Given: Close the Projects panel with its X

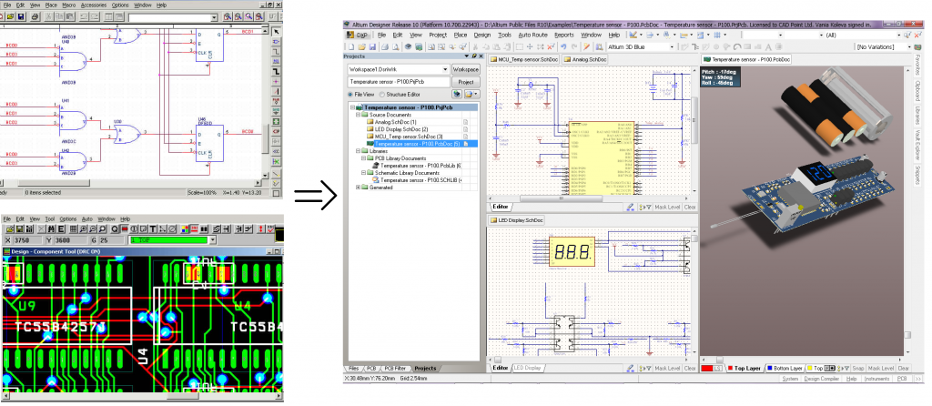Looking at the screenshot, I should tap(481, 56).
